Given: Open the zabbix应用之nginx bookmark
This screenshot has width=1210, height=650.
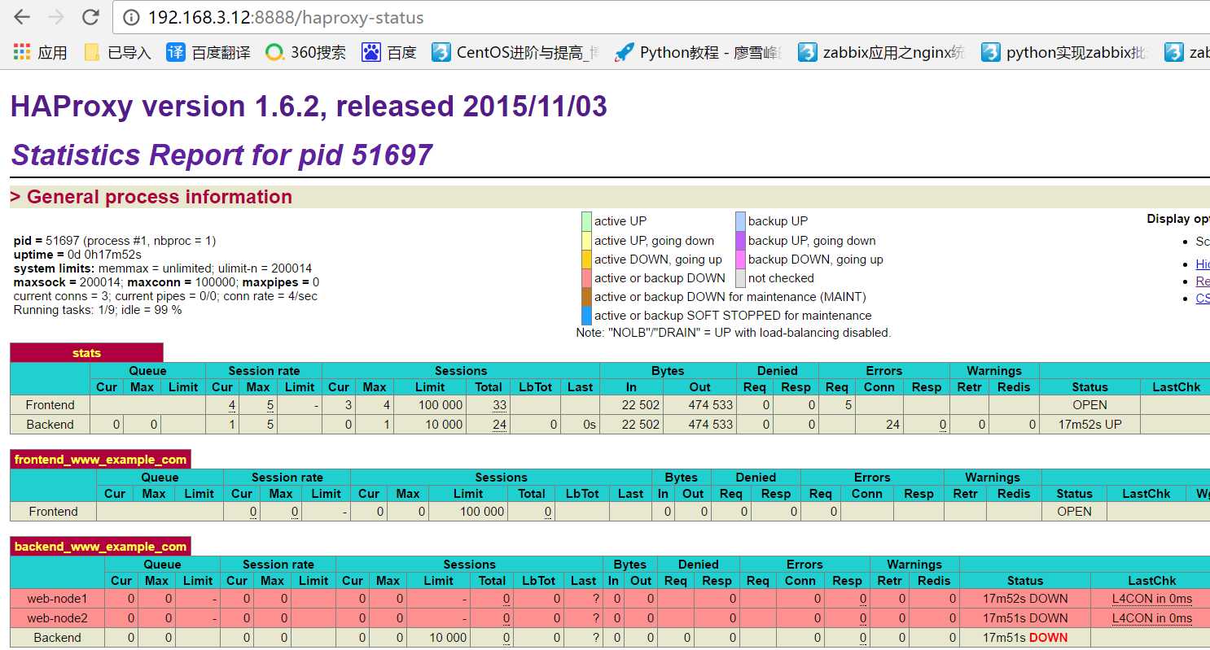Looking at the screenshot, I should click(x=882, y=52).
